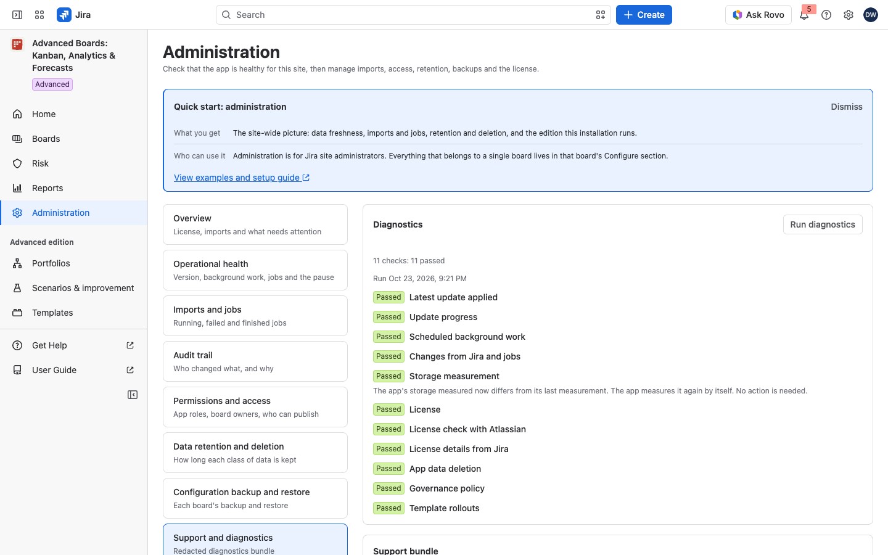Click the 'License check with Atlassian' row
The image size is (888, 555).
click(x=618, y=429)
